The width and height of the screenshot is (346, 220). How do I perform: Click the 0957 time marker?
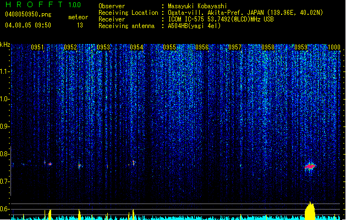tap(235, 47)
